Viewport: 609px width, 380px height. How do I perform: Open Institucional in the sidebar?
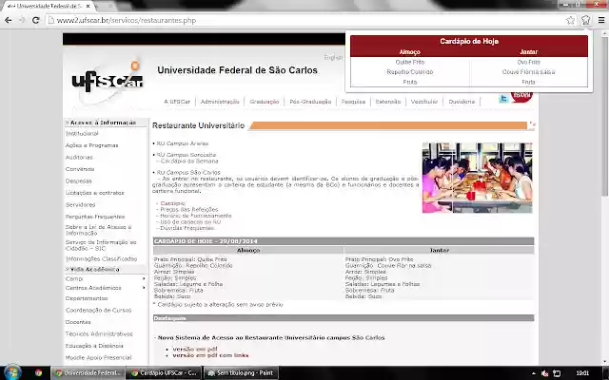[x=82, y=133]
